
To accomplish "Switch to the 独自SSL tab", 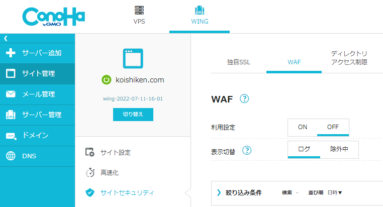I will click(239, 62).
